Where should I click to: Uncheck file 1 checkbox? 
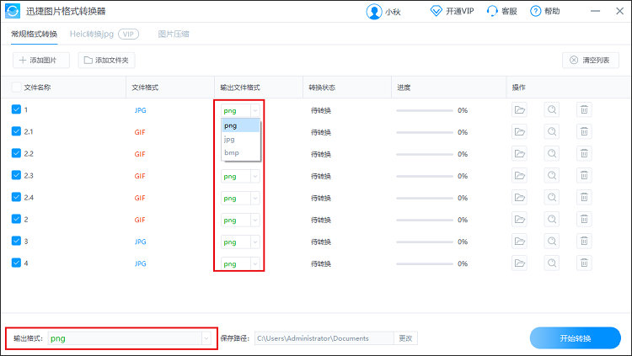16,109
